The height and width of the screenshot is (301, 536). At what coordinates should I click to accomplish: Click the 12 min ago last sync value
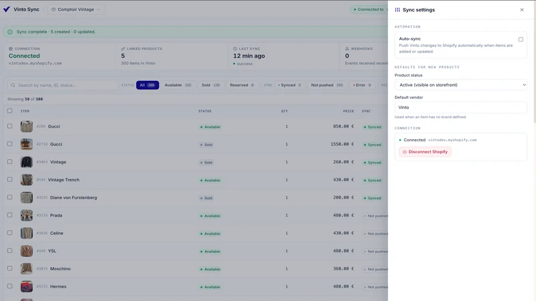coord(249,56)
